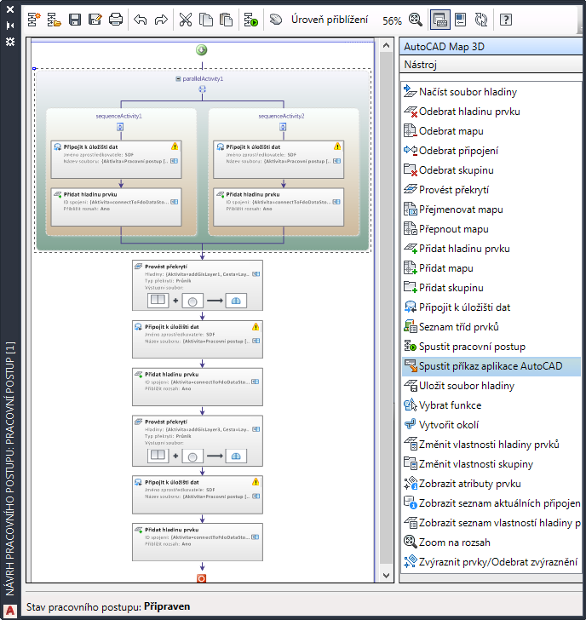Screen dimensions: 586x620
Task: Select Zvýraznit prvky/Odebrat zvýraznění
Action: (x=491, y=561)
